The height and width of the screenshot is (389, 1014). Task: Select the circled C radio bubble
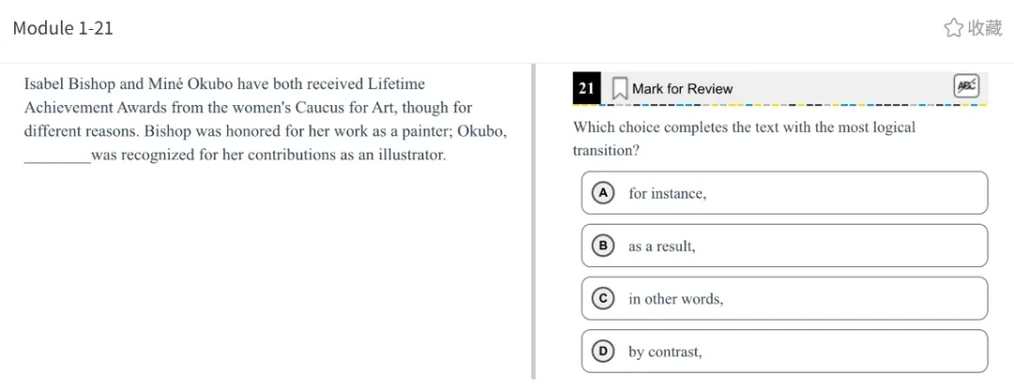(604, 299)
